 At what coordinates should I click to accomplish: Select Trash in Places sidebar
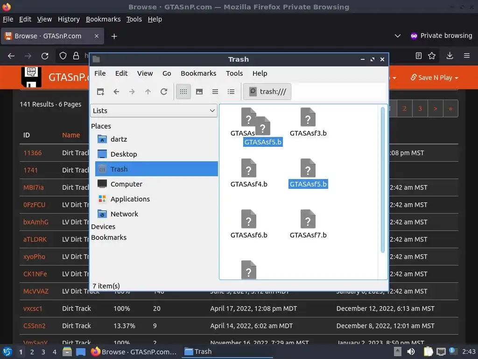157,169
